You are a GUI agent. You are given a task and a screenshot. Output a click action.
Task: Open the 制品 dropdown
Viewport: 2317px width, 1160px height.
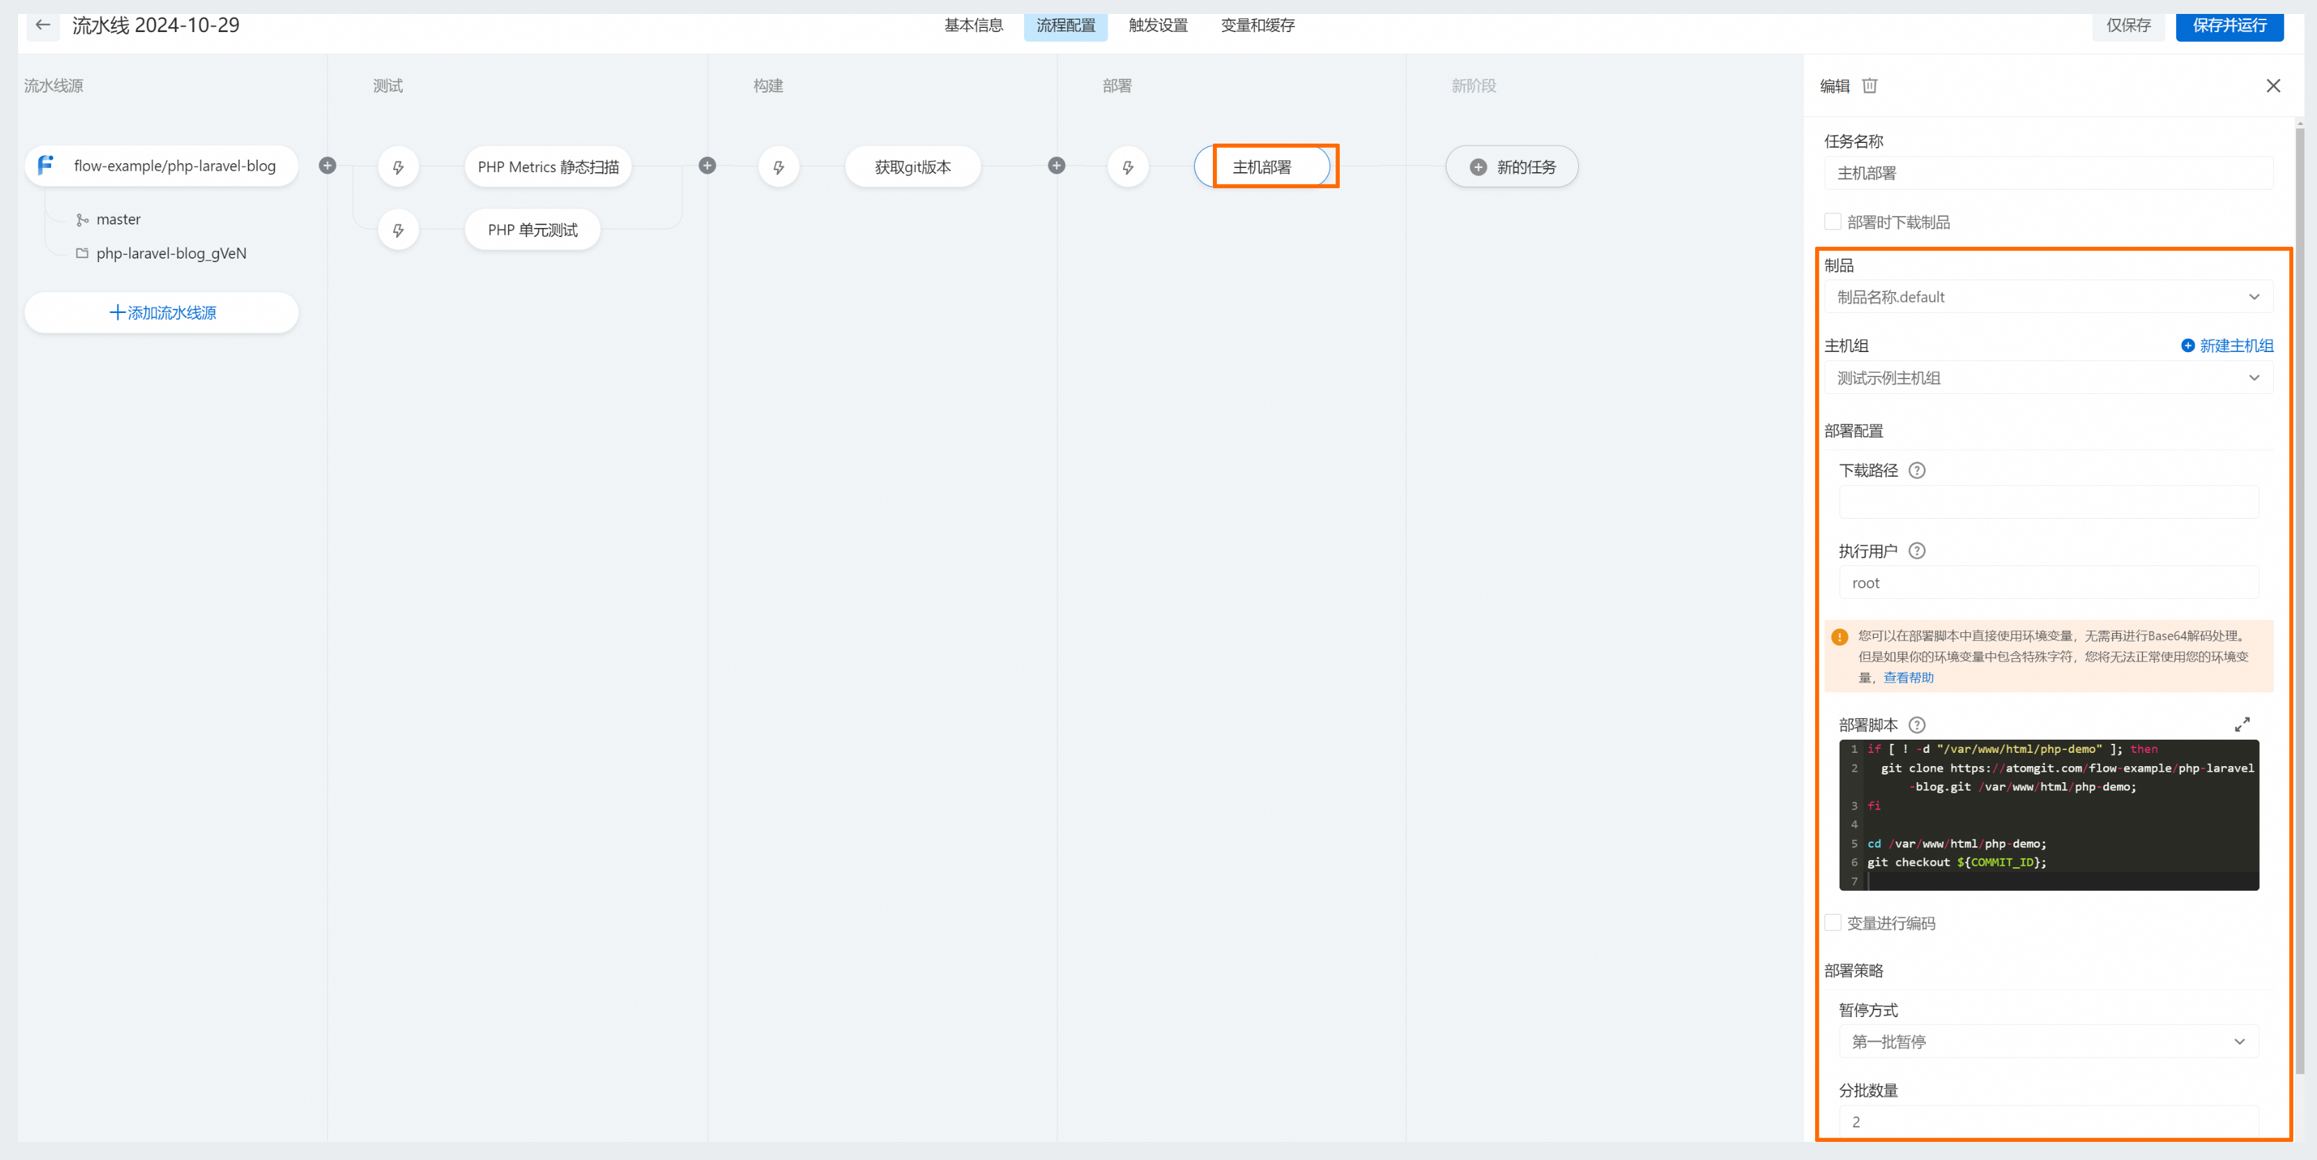pyautogui.click(x=2048, y=297)
